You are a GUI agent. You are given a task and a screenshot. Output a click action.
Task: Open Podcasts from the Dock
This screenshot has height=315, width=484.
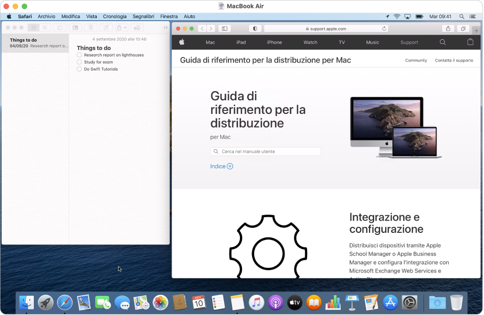[x=275, y=303]
